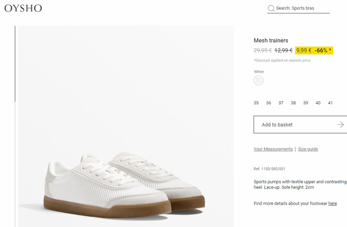Focus the Search: Sports bras field
347x227 pixels.
coord(298,9)
